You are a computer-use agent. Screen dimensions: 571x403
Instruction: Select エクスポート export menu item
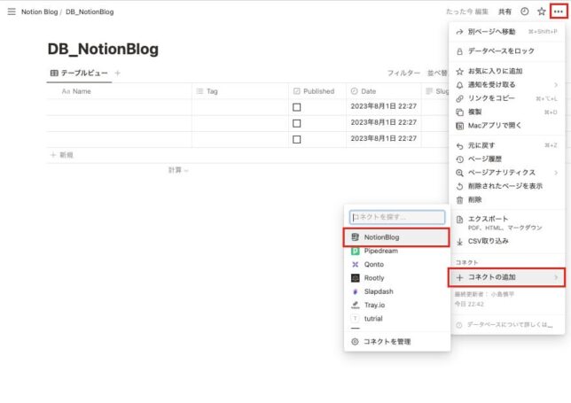[x=507, y=223]
